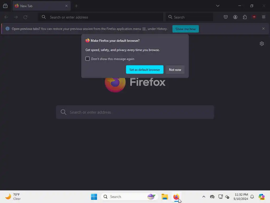Click Set as default browser
Screen dimensions: 270x203
click(x=145, y=70)
